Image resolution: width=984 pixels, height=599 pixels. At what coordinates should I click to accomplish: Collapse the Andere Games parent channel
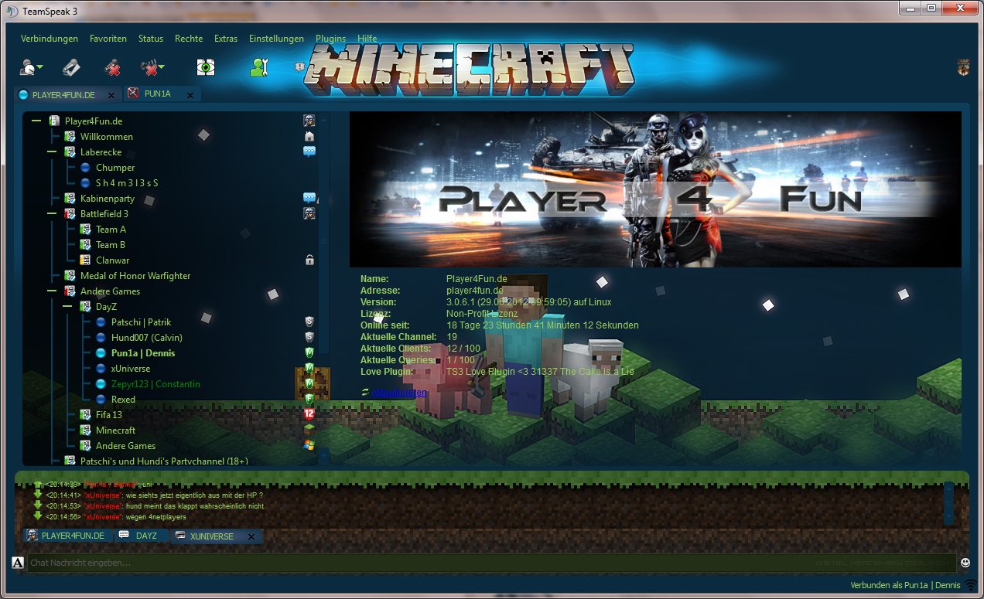pyautogui.click(x=52, y=291)
